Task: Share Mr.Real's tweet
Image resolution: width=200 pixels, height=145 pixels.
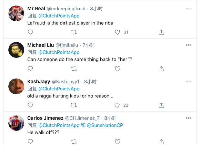Action: 162,32
